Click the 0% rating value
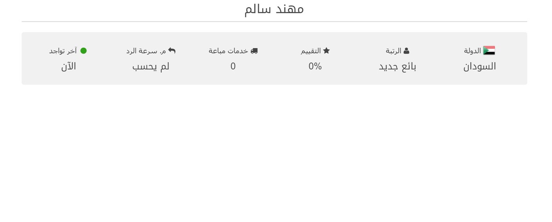 [315, 66]
